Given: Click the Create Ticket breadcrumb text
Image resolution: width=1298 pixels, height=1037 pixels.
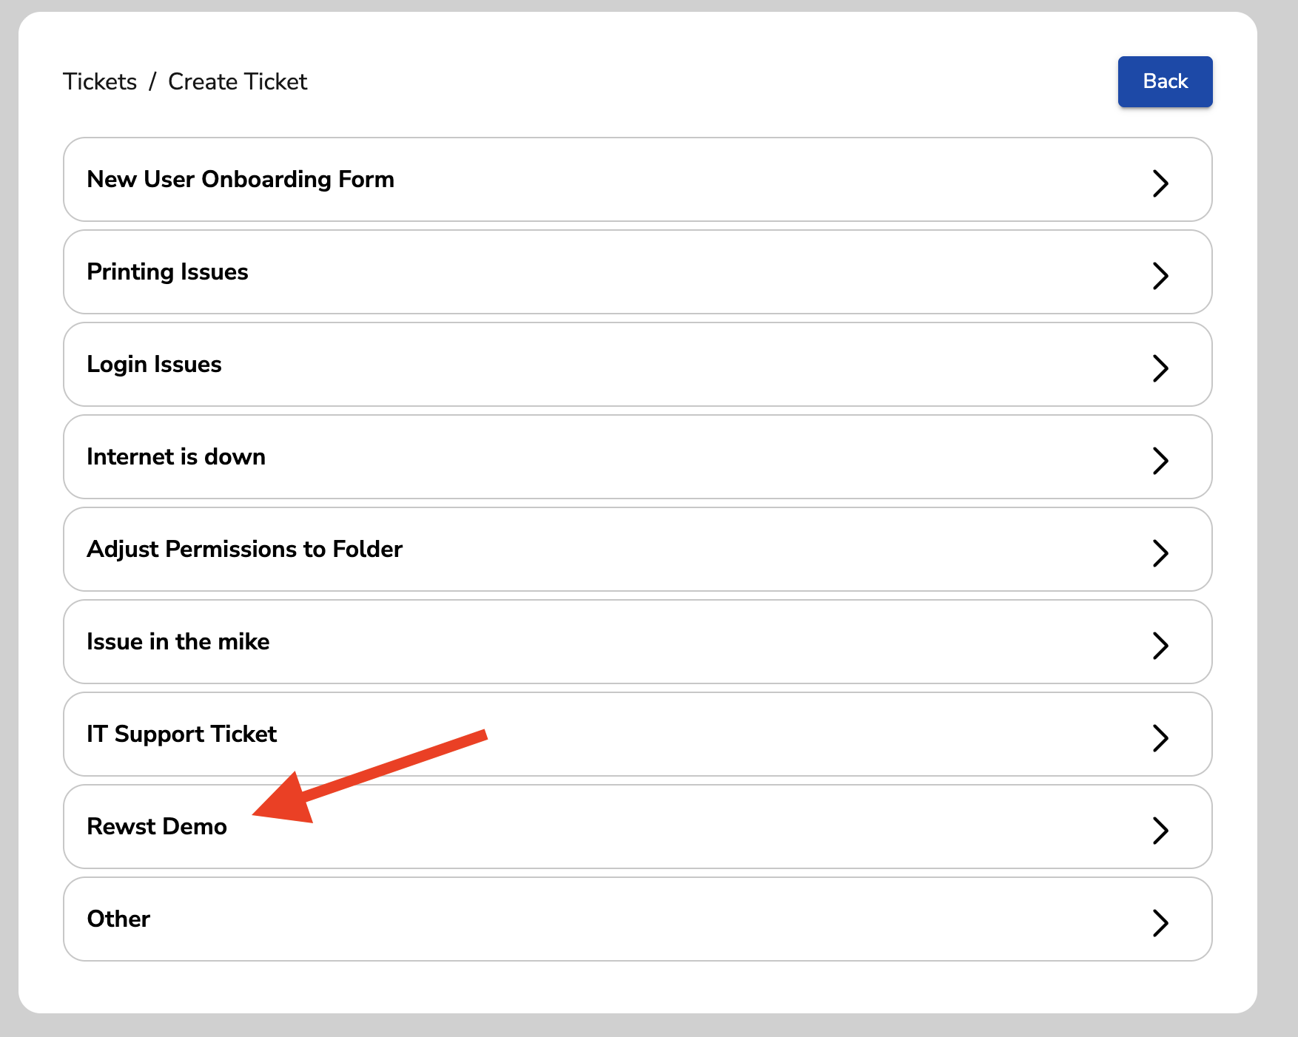Looking at the screenshot, I should pyautogui.click(x=237, y=81).
